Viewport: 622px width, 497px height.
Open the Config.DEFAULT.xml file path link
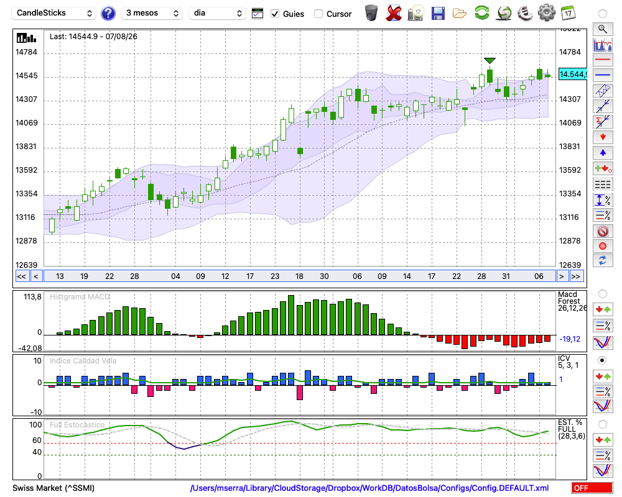(x=369, y=488)
